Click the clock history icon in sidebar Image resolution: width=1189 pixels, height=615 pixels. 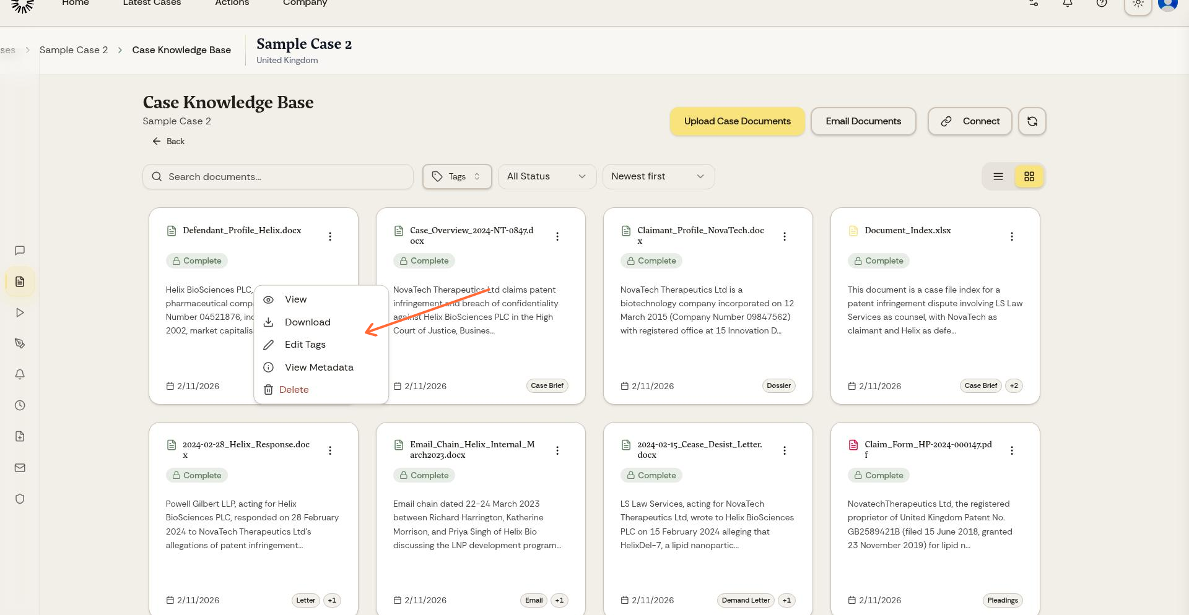coord(20,405)
